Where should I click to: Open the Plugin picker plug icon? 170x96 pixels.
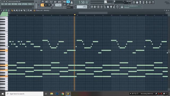coord(111,7)
